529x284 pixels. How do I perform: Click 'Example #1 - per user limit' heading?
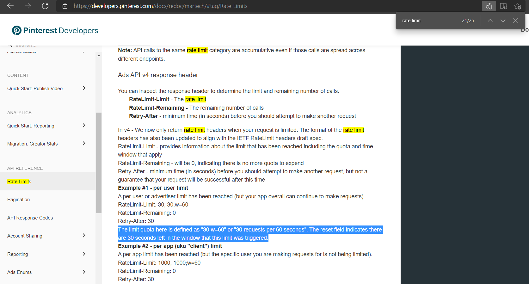click(x=153, y=188)
